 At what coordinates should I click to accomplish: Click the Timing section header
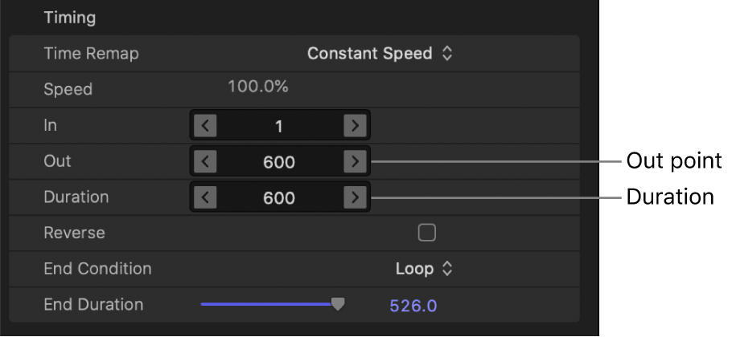coord(69,17)
